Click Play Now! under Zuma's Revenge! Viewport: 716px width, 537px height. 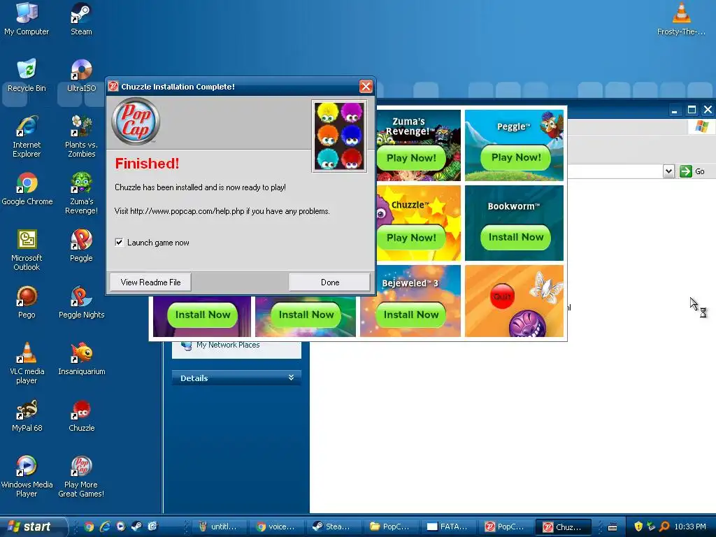click(x=411, y=158)
